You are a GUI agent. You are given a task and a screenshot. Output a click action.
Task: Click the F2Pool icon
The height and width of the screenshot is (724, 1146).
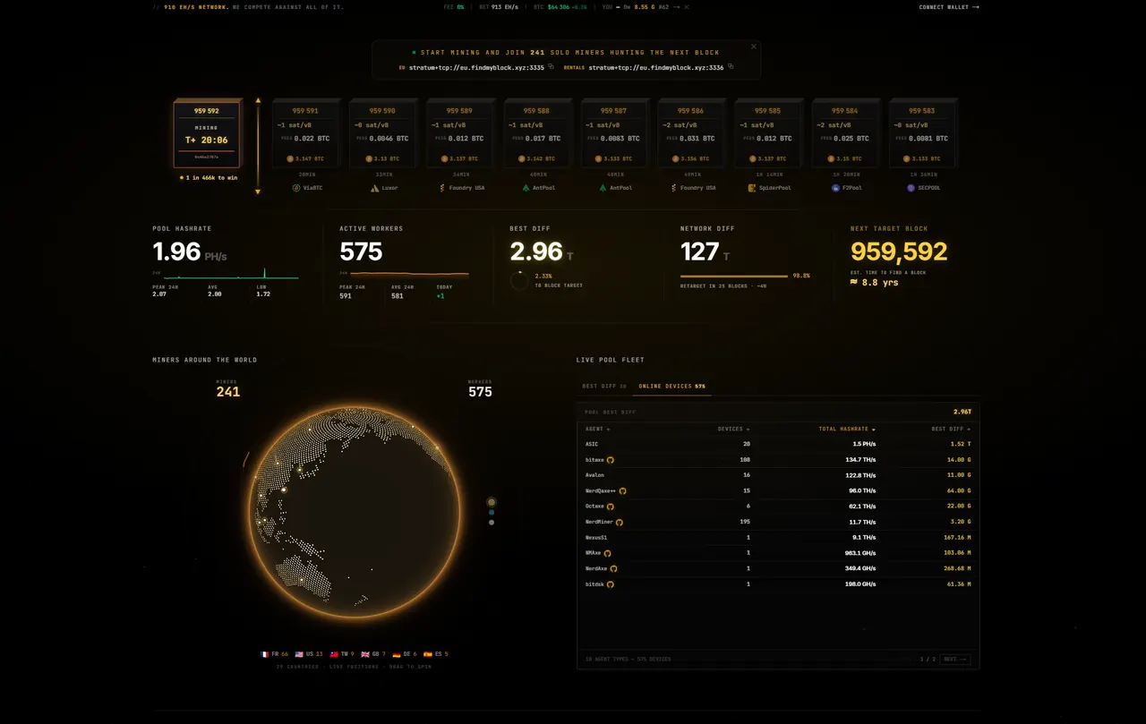pos(835,188)
